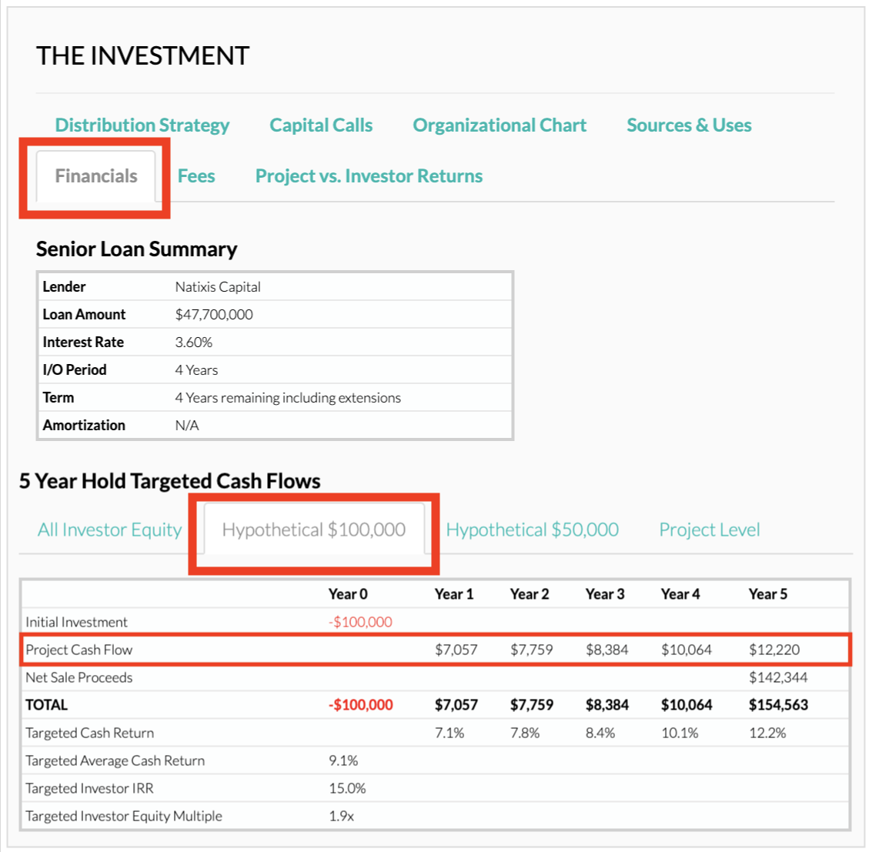Click Project Cash Flow Year 3 value $8,384
This screenshot has width=872, height=852.
click(x=606, y=650)
